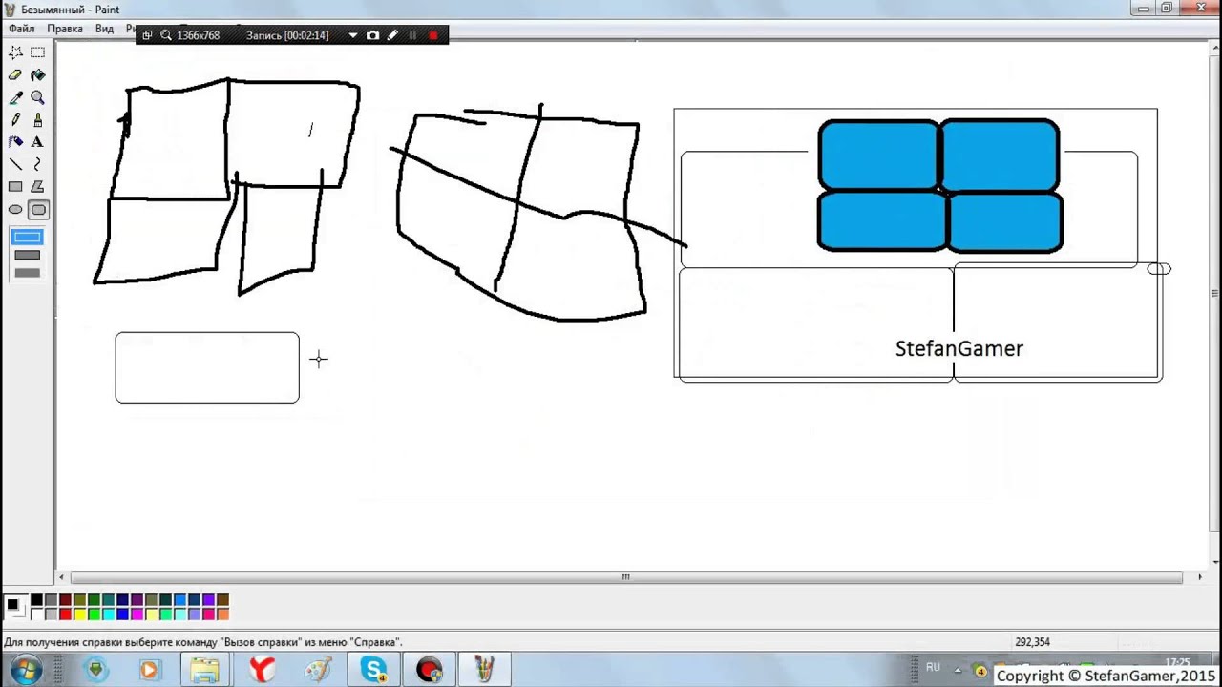1222x687 pixels.
Task: Choose solid fill without outline style
Action: tap(27, 273)
